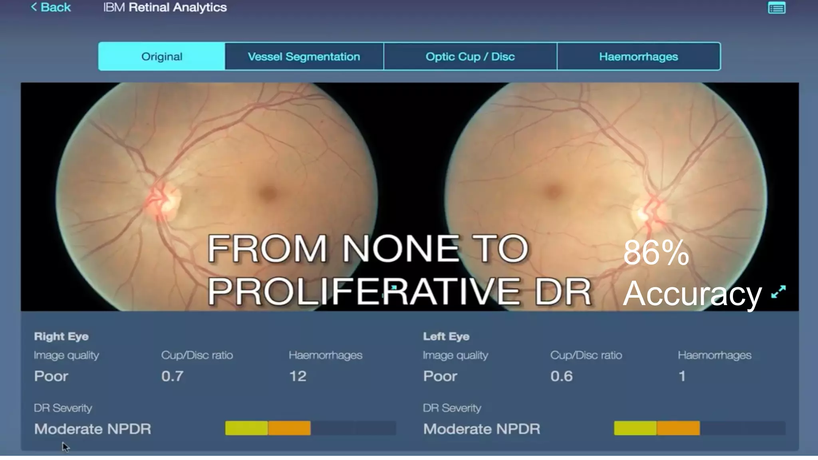The width and height of the screenshot is (818, 460).
Task: Open the Optic Cup / Disc tab
Action: 470,57
